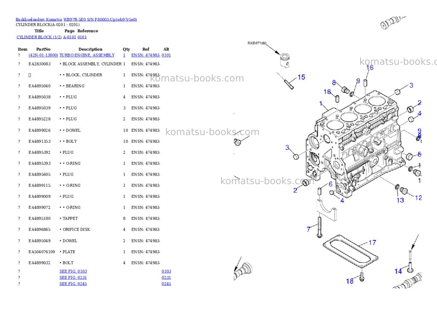The image size is (437, 309).
Task: Open the TURBO ENGINE, ASSEMBLY link
Action: tap(87, 55)
